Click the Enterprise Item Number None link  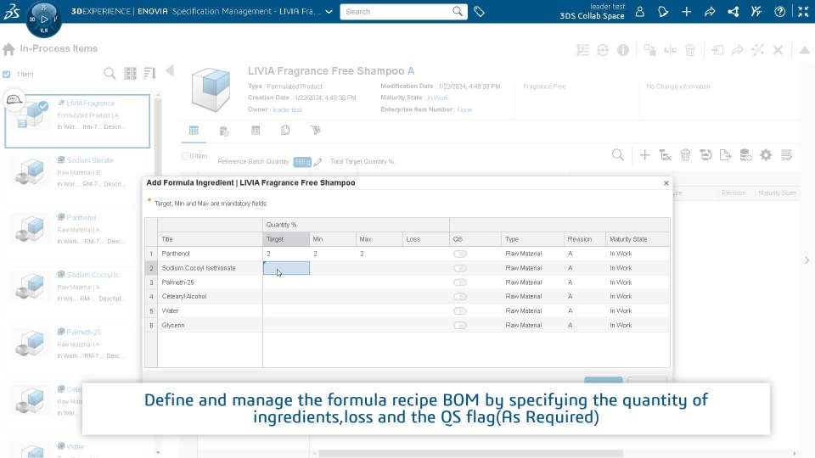click(x=464, y=109)
